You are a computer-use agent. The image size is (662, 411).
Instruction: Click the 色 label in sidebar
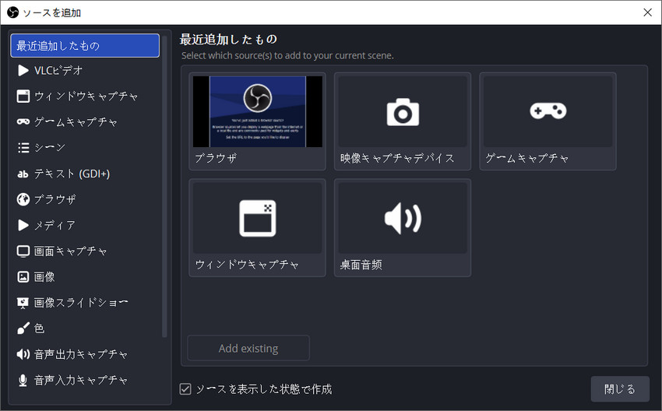pyautogui.click(x=39, y=328)
